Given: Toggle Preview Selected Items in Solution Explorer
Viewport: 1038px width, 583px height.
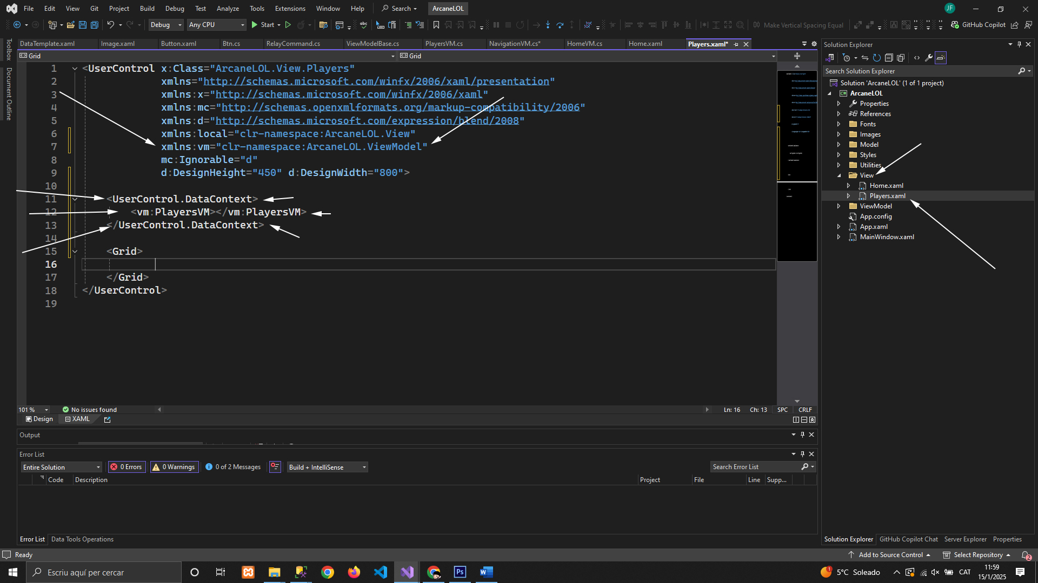Looking at the screenshot, I should 941,58.
